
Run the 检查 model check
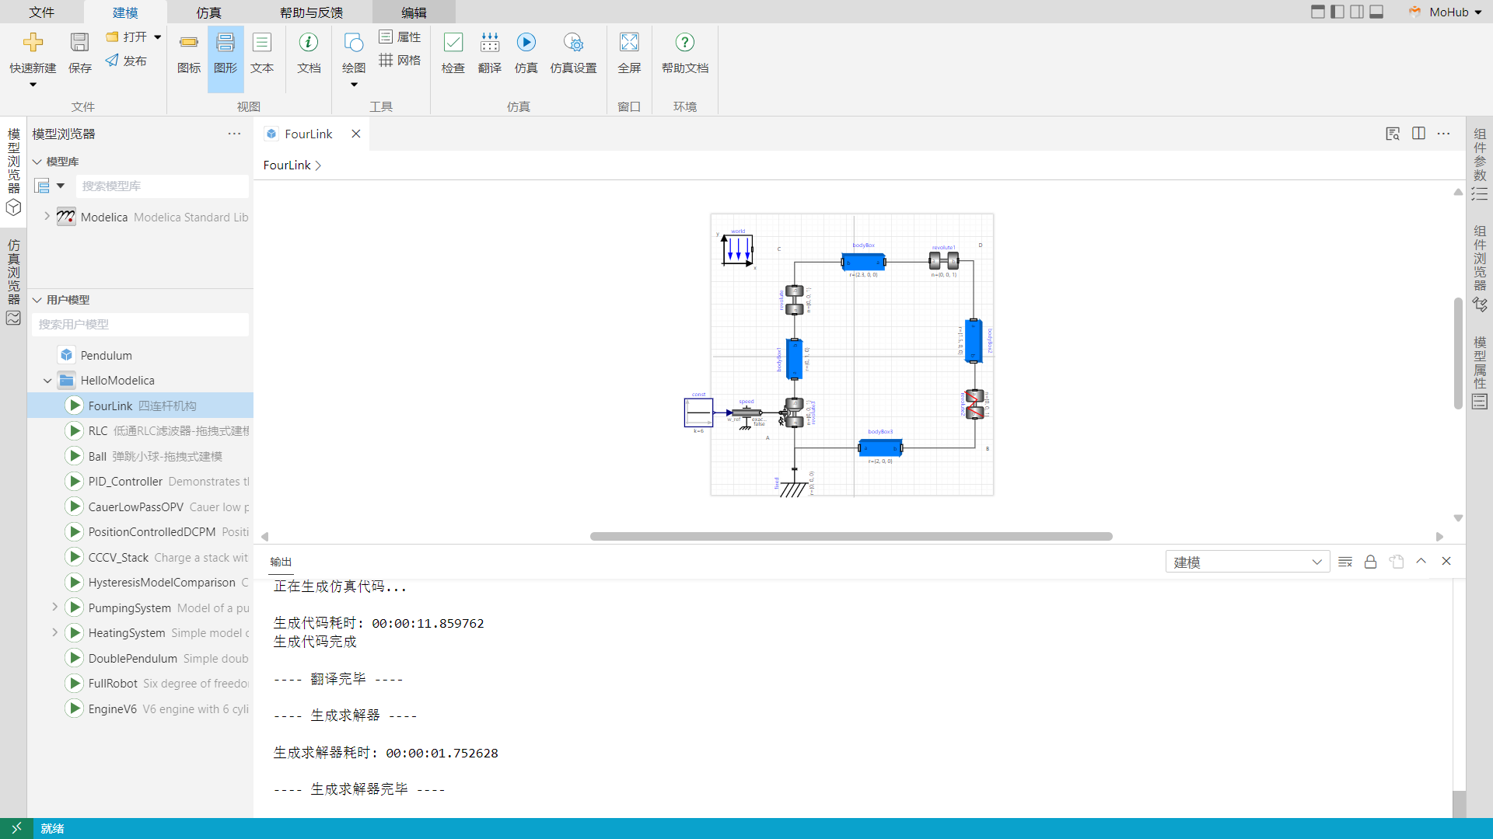453,53
